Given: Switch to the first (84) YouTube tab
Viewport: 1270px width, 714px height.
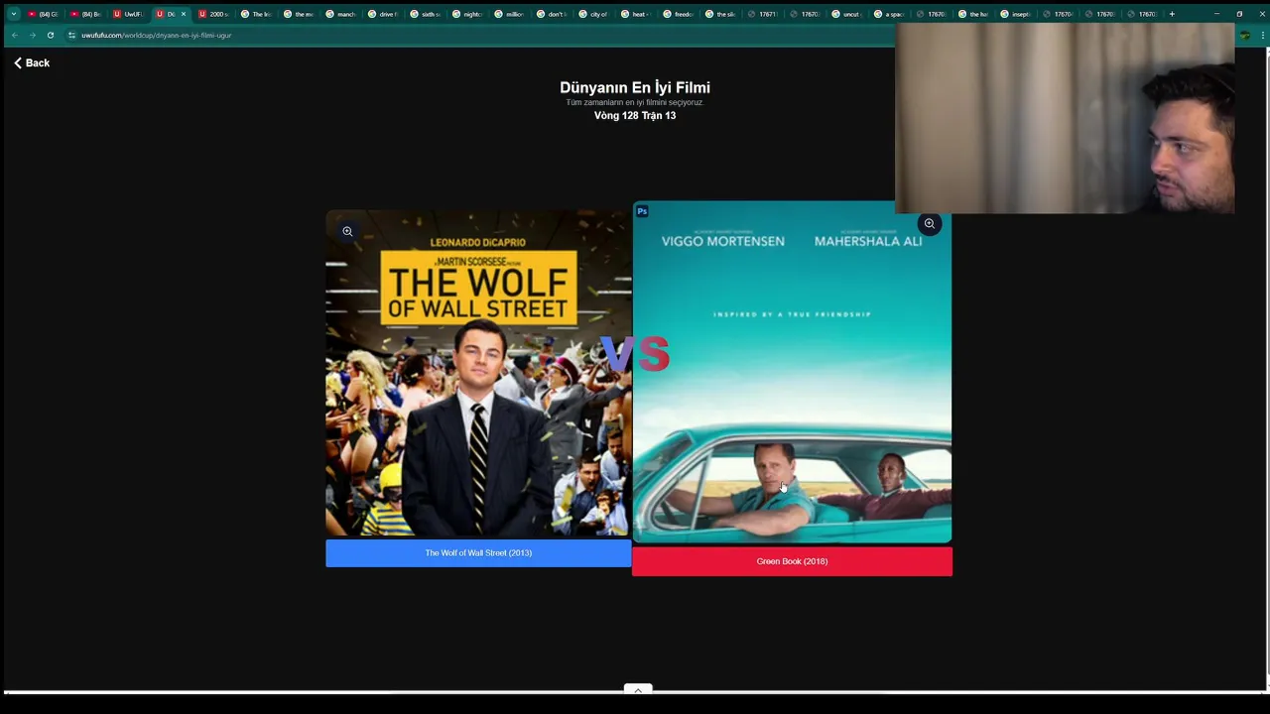Looking at the screenshot, I should point(43,14).
